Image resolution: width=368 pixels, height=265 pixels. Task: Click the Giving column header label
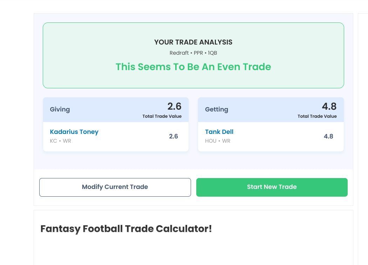(60, 109)
